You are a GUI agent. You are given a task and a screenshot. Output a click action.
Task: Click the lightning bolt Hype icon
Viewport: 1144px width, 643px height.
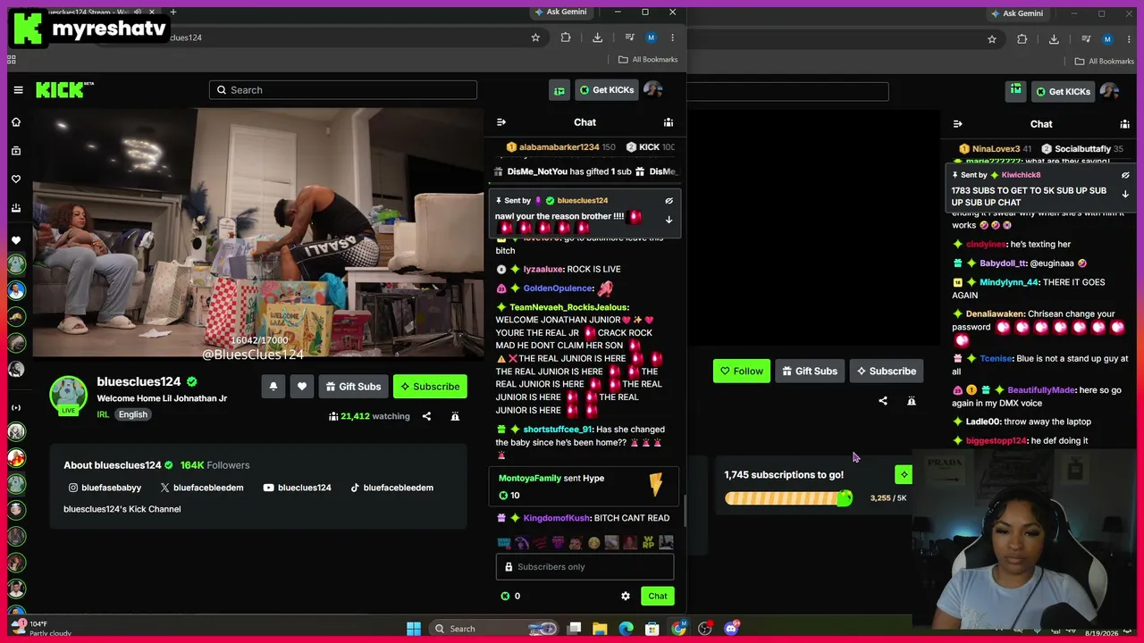coord(656,484)
